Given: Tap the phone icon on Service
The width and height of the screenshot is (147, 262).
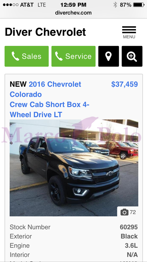Looking at the screenshot, I should (59, 56).
